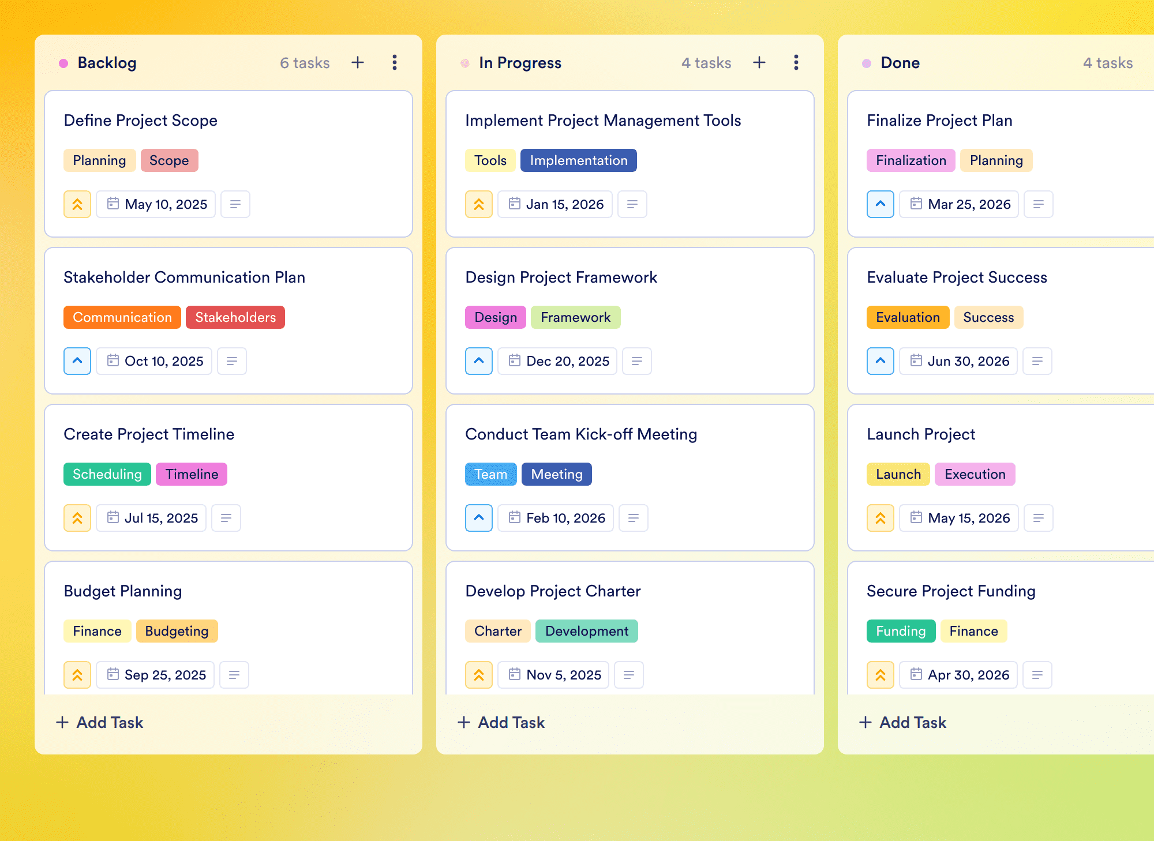The height and width of the screenshot is (841, 1154).
Task: Click priority icon on Implement Project Management Tools card
Action: (x=479, y=204)
